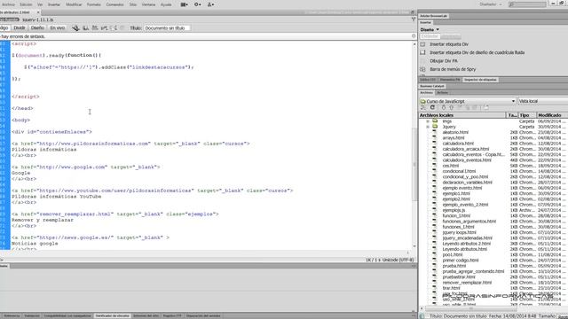568x319 pixels.
Task: Switch to Verificador de vínculos tab
Action: click(112, 315)
